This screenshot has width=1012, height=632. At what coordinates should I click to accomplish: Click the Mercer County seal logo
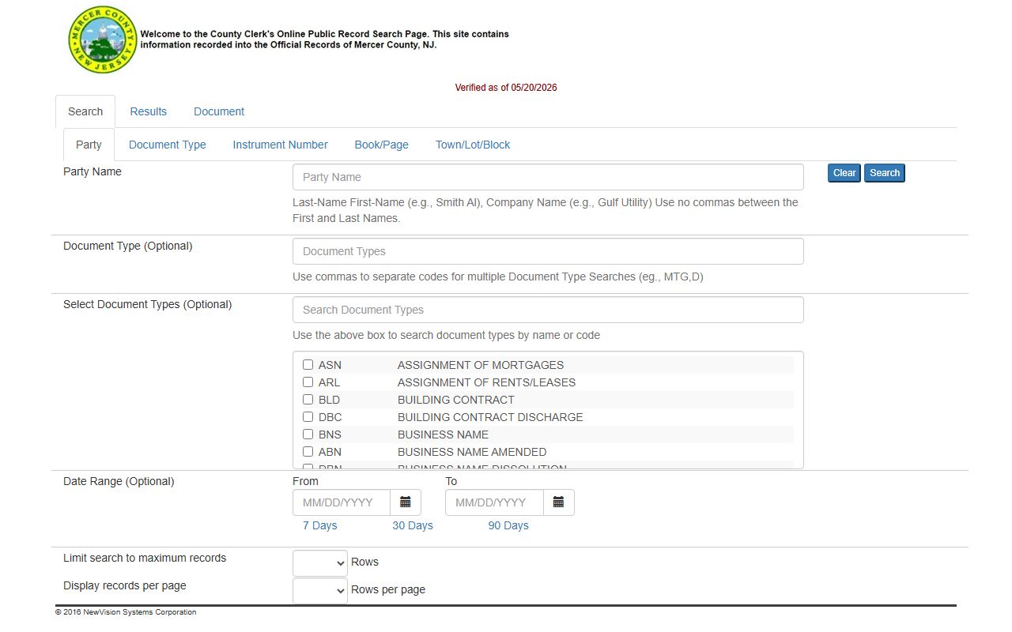[x=103, y=40]
